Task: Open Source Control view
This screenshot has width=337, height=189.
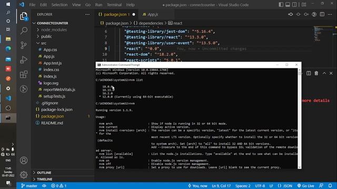Action: pos(24,45)
